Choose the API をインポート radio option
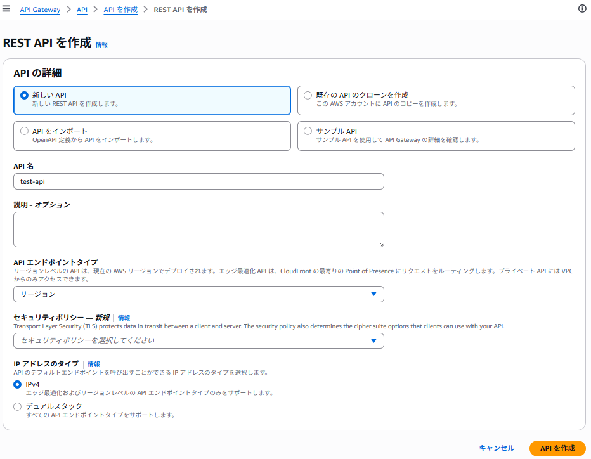 point(25,131)
